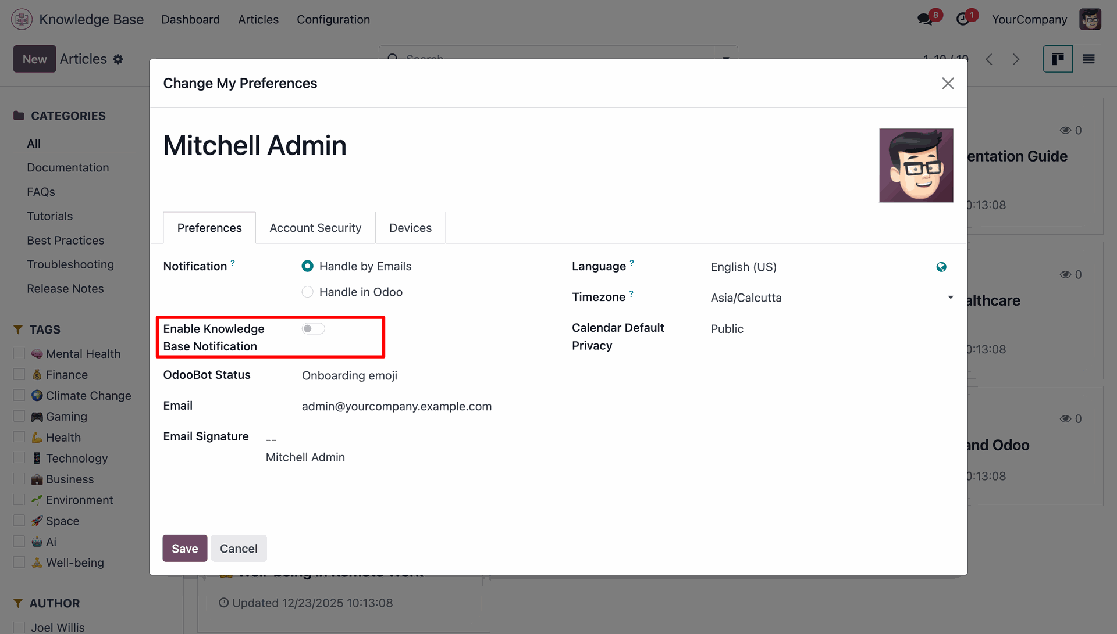Switch to Account Security tab
1117x634 pixels.
point(315,228)
